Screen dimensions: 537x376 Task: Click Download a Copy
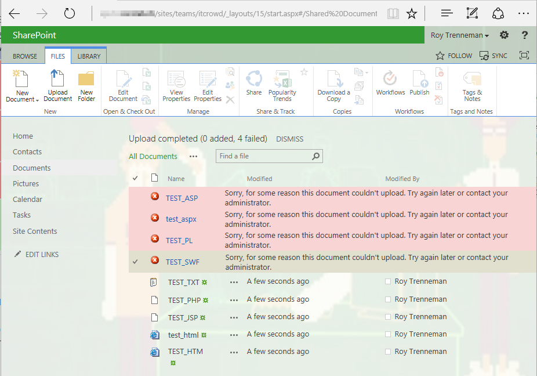(x=334, y=86)
